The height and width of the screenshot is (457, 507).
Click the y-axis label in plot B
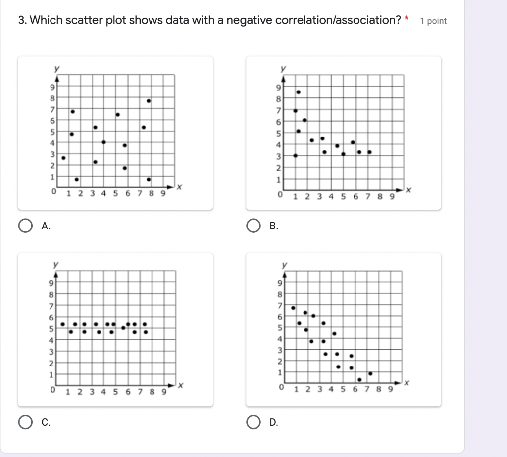click(283, 69)
